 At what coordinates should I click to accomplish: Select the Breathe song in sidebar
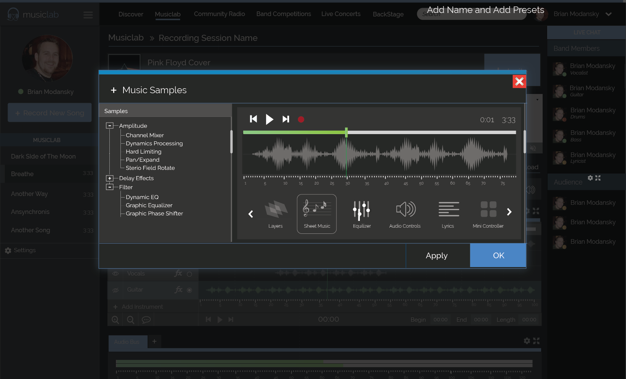point(50,174)
